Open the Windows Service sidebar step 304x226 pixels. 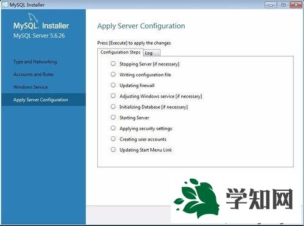click(x=30, y=87)
